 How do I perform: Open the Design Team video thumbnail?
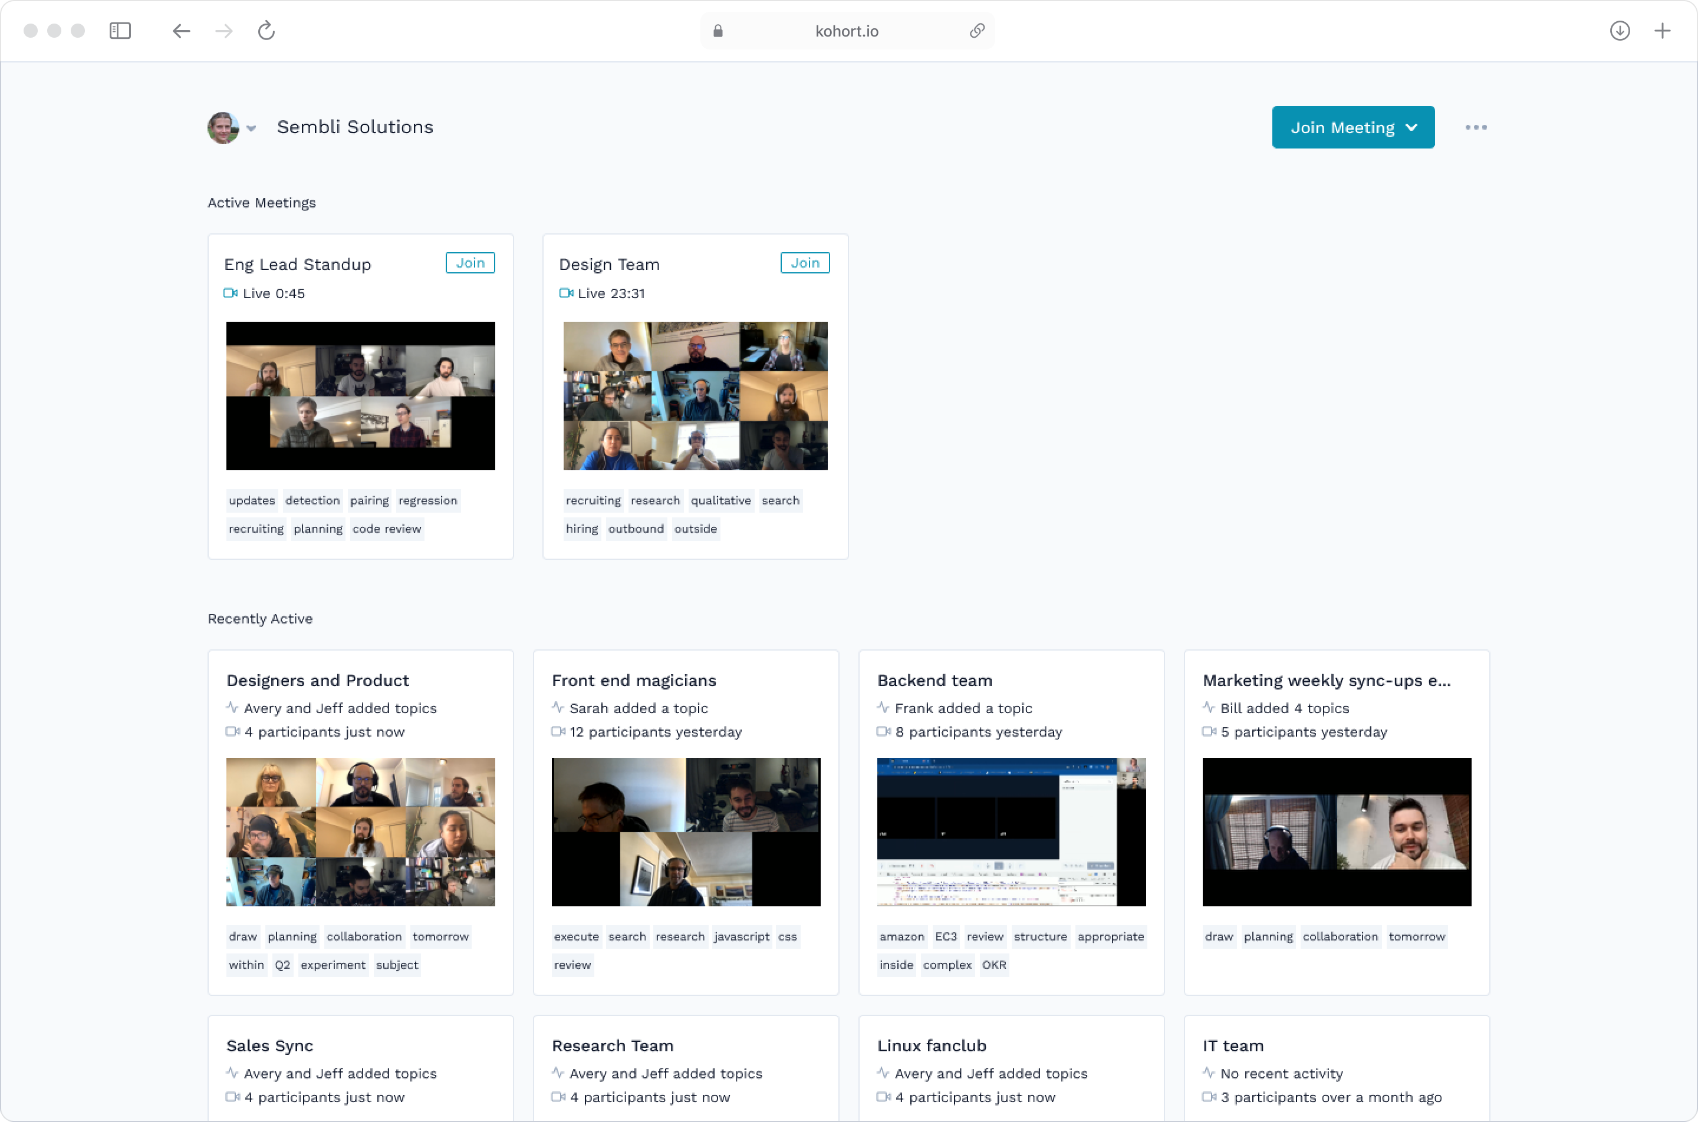pyautogui.click(x=695, y=396)
